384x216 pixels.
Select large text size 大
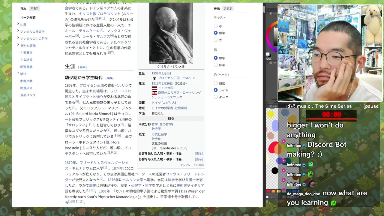tap(216, 40)
